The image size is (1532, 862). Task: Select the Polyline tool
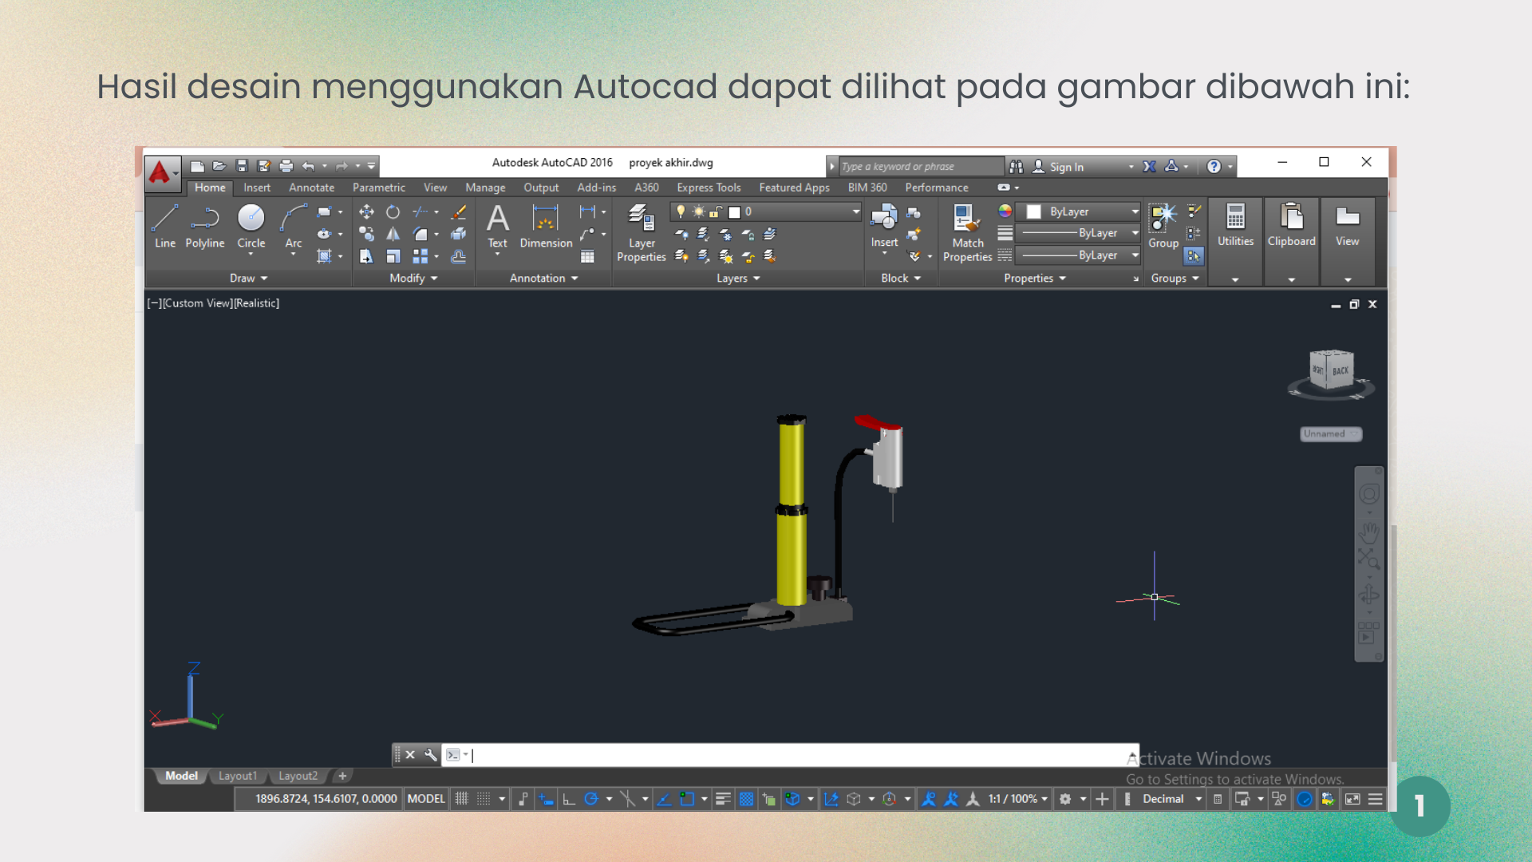[x=205, y=226]
